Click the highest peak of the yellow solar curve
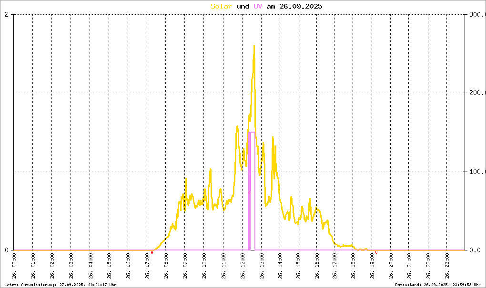Screen dimensions: 486x288 [254, 46]
